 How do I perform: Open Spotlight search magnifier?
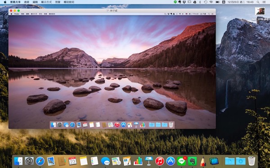point(258,2)
